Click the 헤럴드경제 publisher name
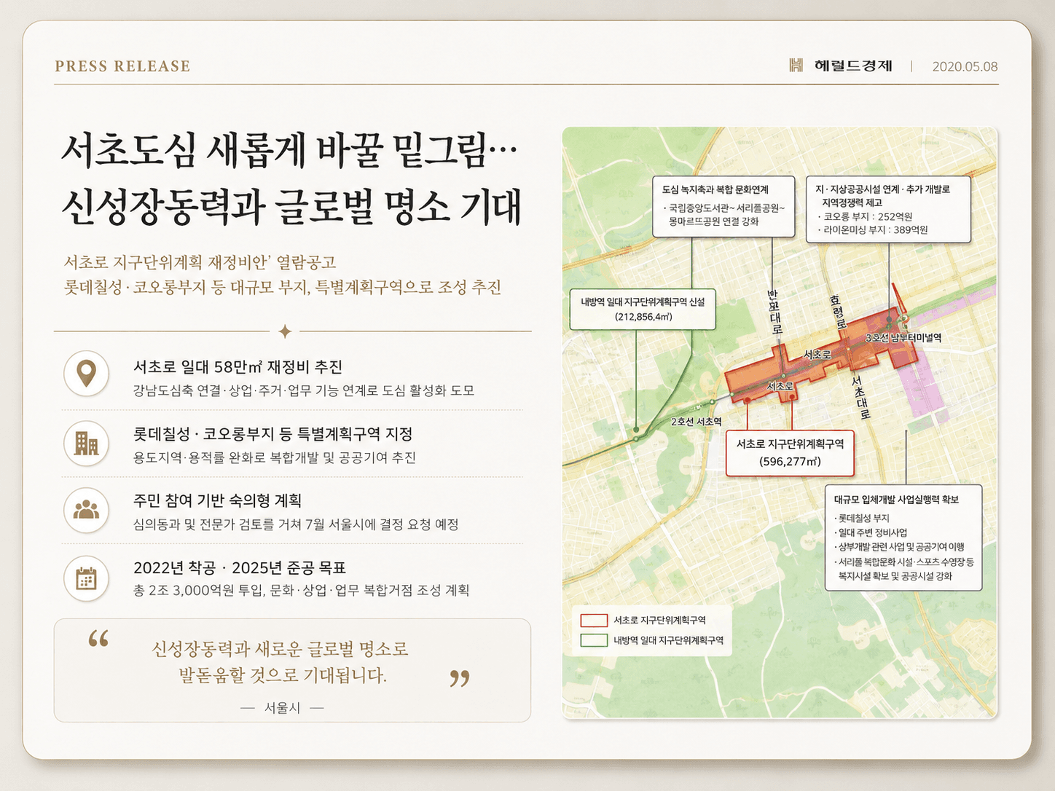 853,66
